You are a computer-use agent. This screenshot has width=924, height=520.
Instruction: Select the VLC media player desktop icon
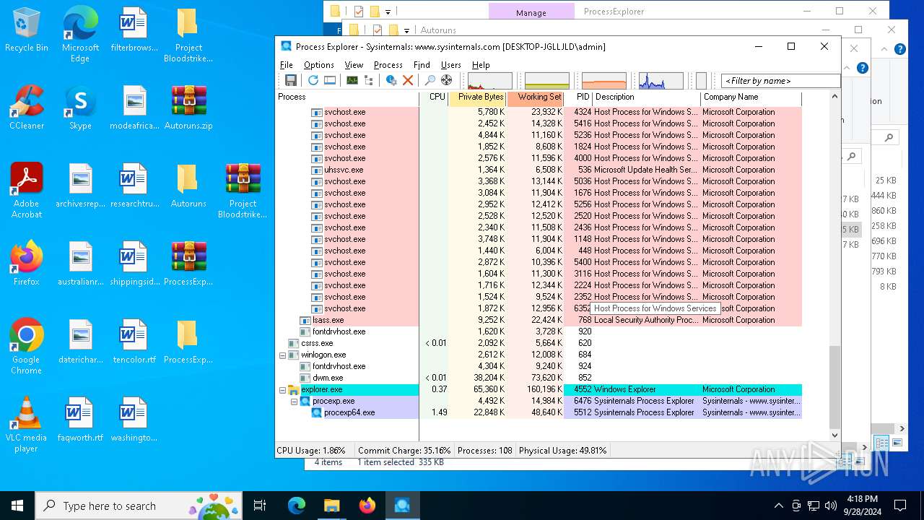pos(27,425)
